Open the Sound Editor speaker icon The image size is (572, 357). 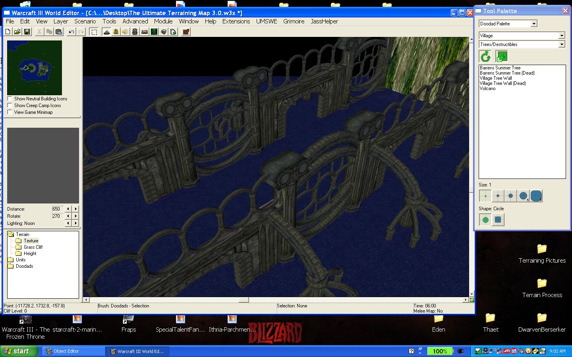pyautogui.click(x=126, y=32)
